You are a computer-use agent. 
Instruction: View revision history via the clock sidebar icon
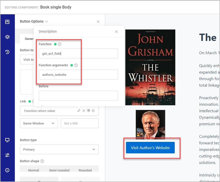8,52
